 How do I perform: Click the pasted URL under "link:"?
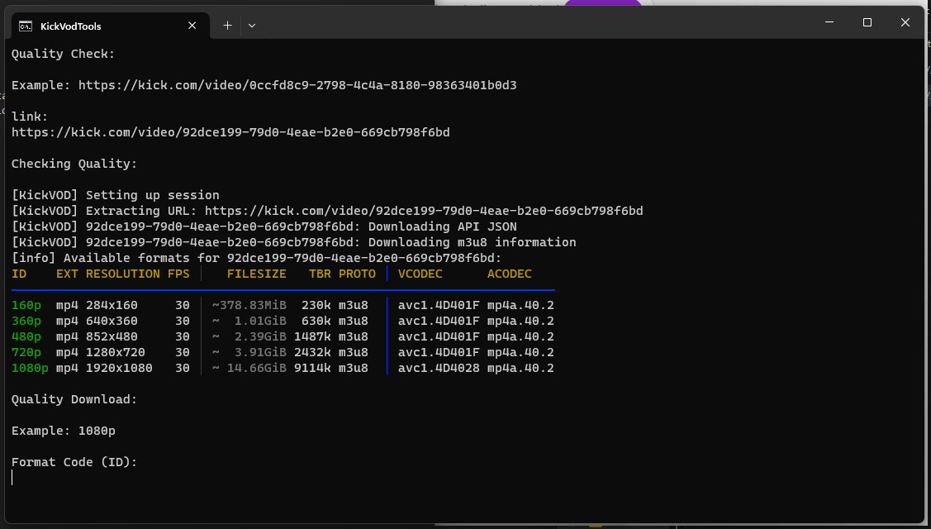coord(230,132)
